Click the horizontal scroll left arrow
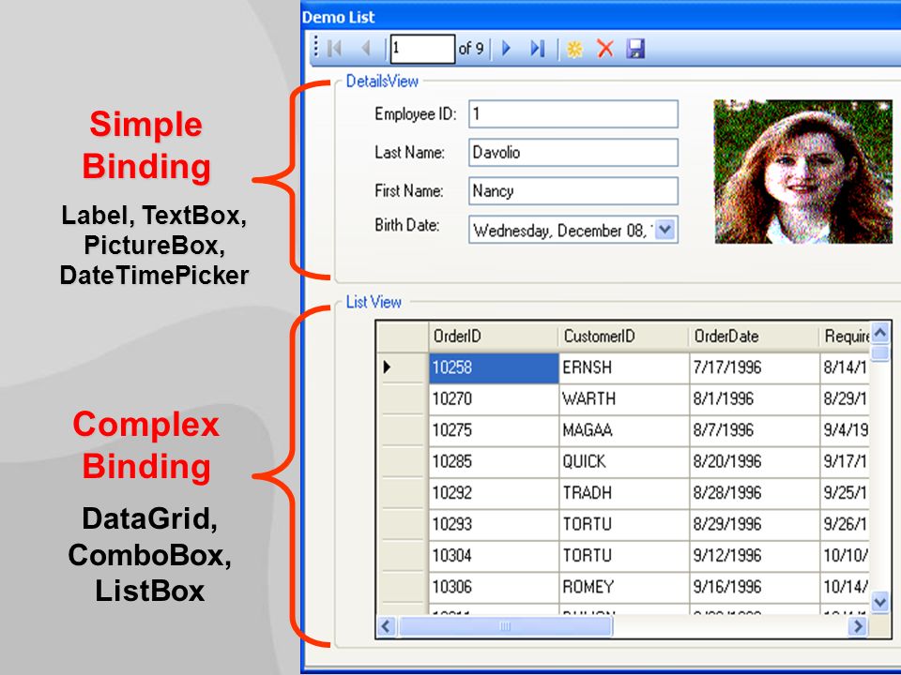The height and width of the screenshot is (675, 901). [x=387, y=626]
